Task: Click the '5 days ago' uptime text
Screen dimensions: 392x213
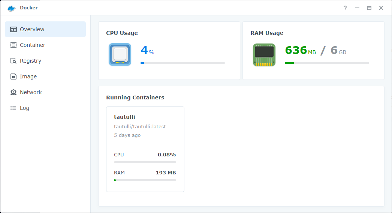Action: click(127, 135)
